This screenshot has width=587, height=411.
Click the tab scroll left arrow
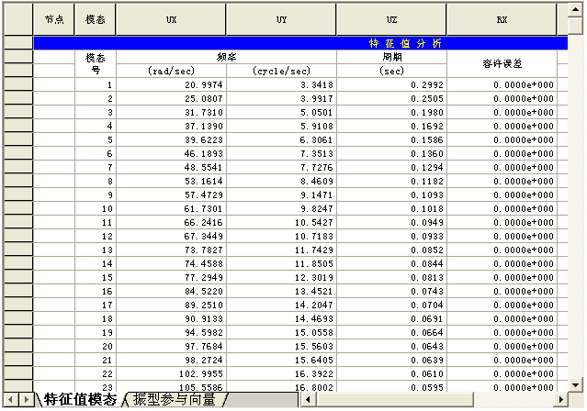(x=10, y=400)
